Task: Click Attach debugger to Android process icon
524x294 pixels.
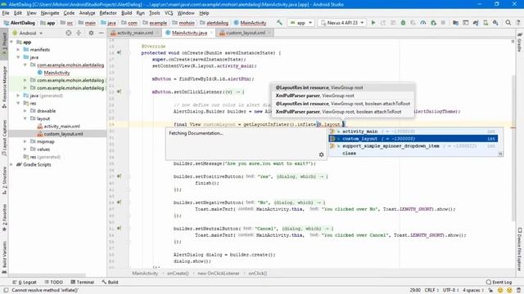Action: (x=433, y=23)
